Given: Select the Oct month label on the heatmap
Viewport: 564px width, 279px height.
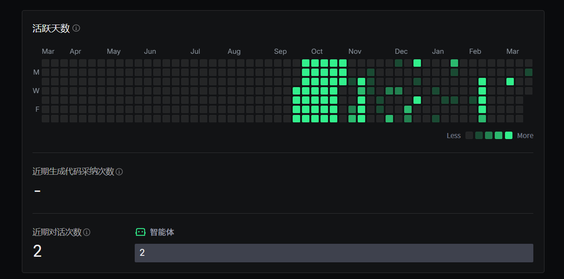Looking at the screenshot, I should (317, 51).
